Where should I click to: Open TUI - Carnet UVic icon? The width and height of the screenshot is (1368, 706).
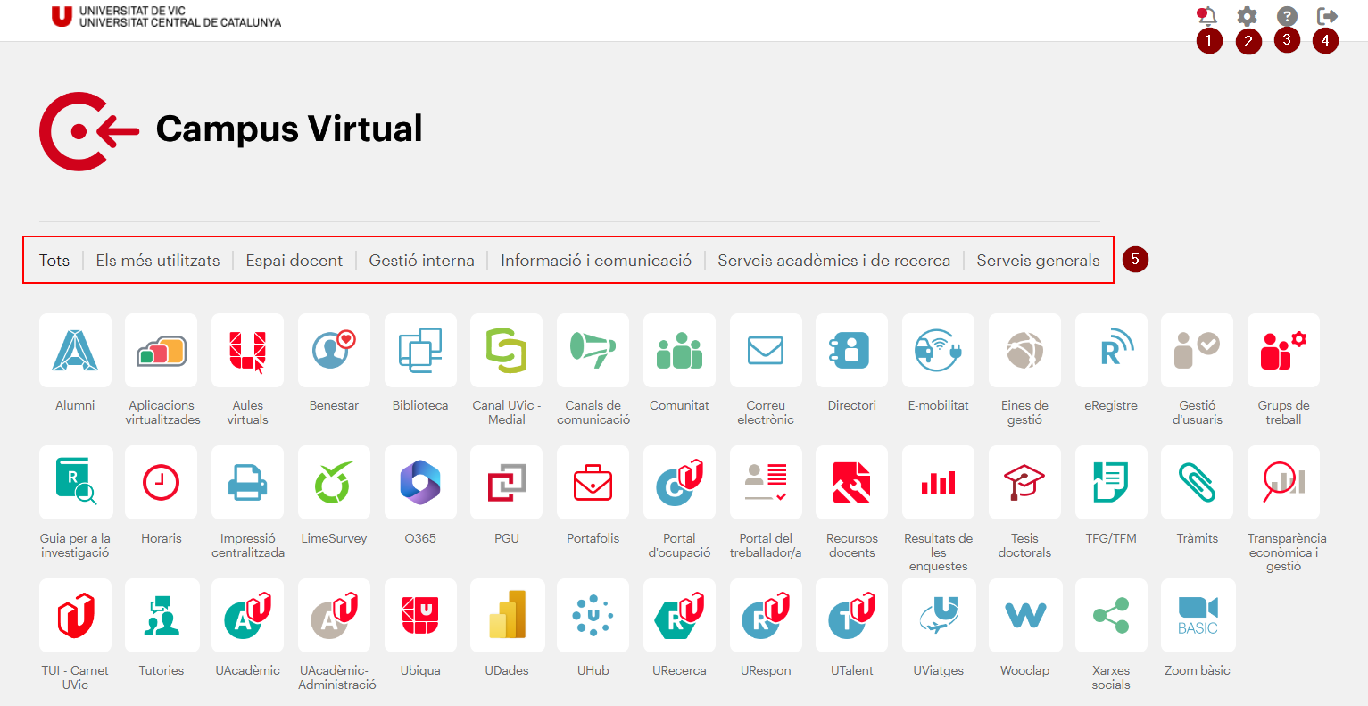coord(75,615)
